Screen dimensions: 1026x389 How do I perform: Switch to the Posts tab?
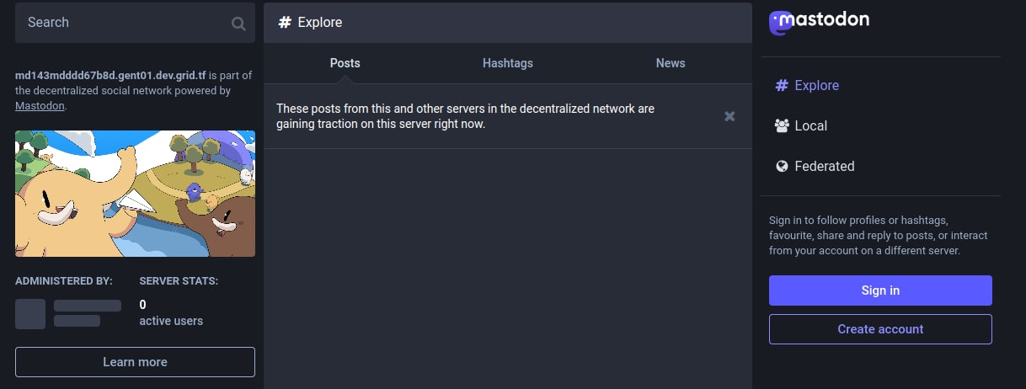point(345,63)
